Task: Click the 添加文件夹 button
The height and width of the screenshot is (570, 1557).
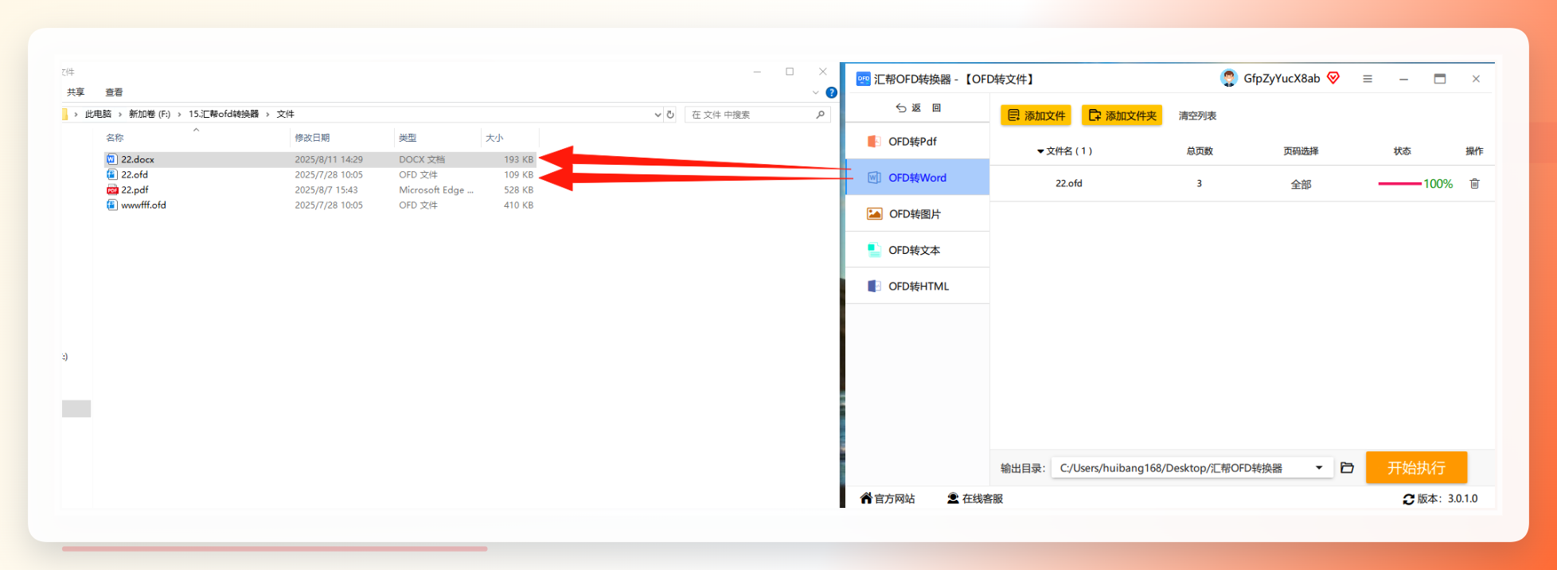Action: pos(1122,115)
